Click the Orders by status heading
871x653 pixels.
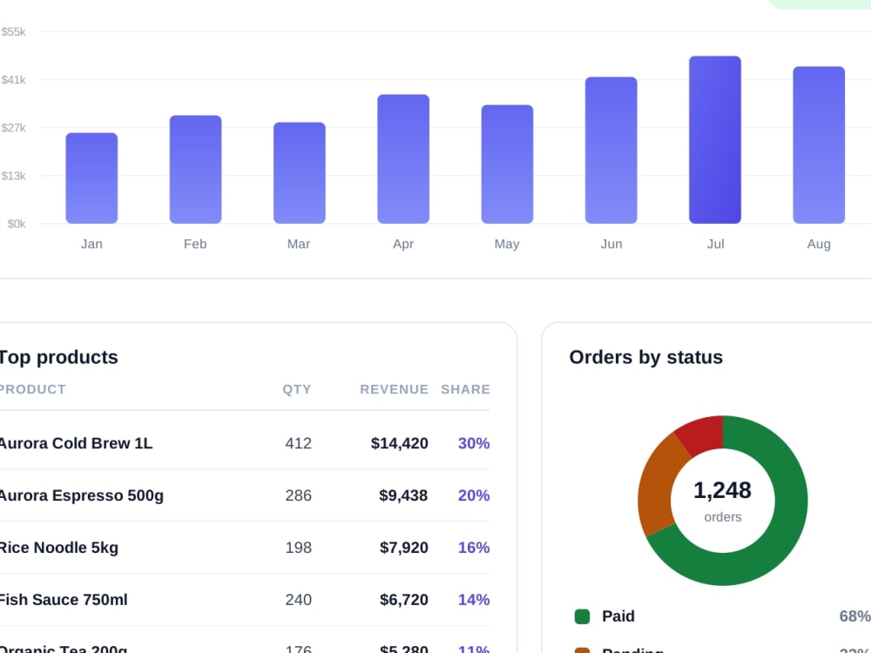[x=646, y=357]
